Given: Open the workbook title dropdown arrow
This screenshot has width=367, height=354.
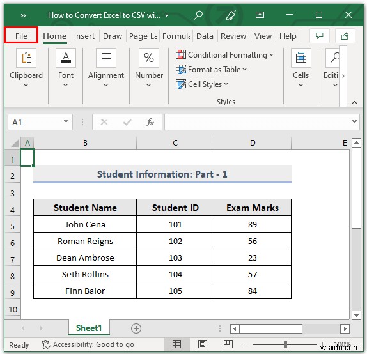Looking at the screenshot, I should (166, 16).
